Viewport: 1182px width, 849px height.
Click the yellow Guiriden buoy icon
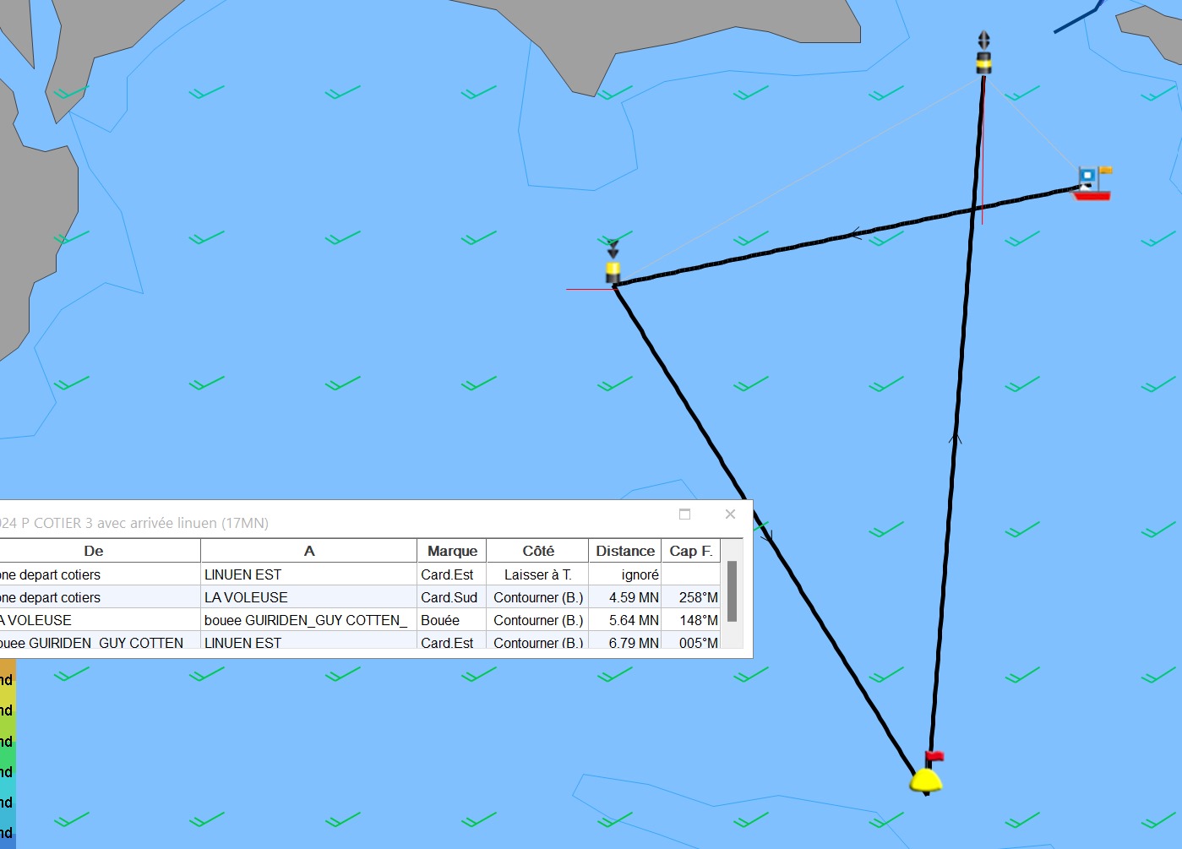pos(926,780)
